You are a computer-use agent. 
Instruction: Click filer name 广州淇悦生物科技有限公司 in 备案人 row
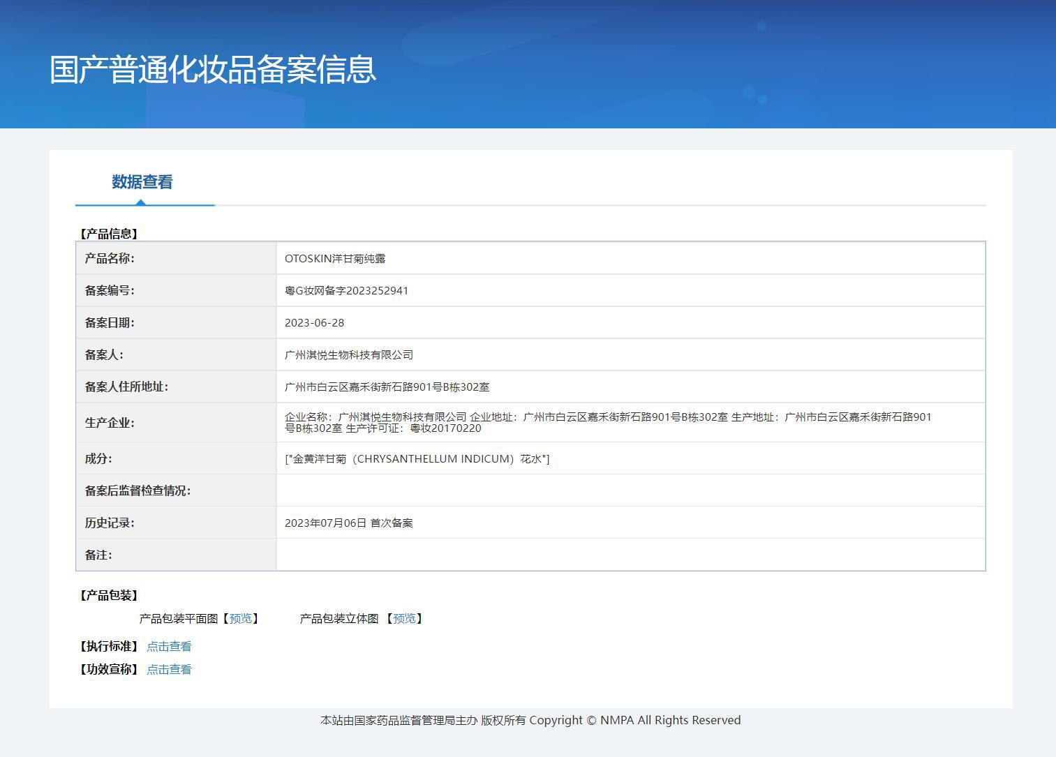349,355
